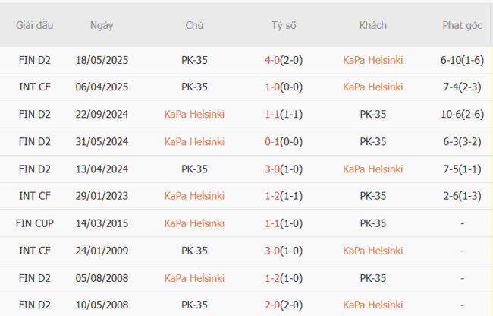Click the 4-0 score on 18/05/2025
This screenshot has height=316, width=493.
pyautogui.click(x=272, y=60)
